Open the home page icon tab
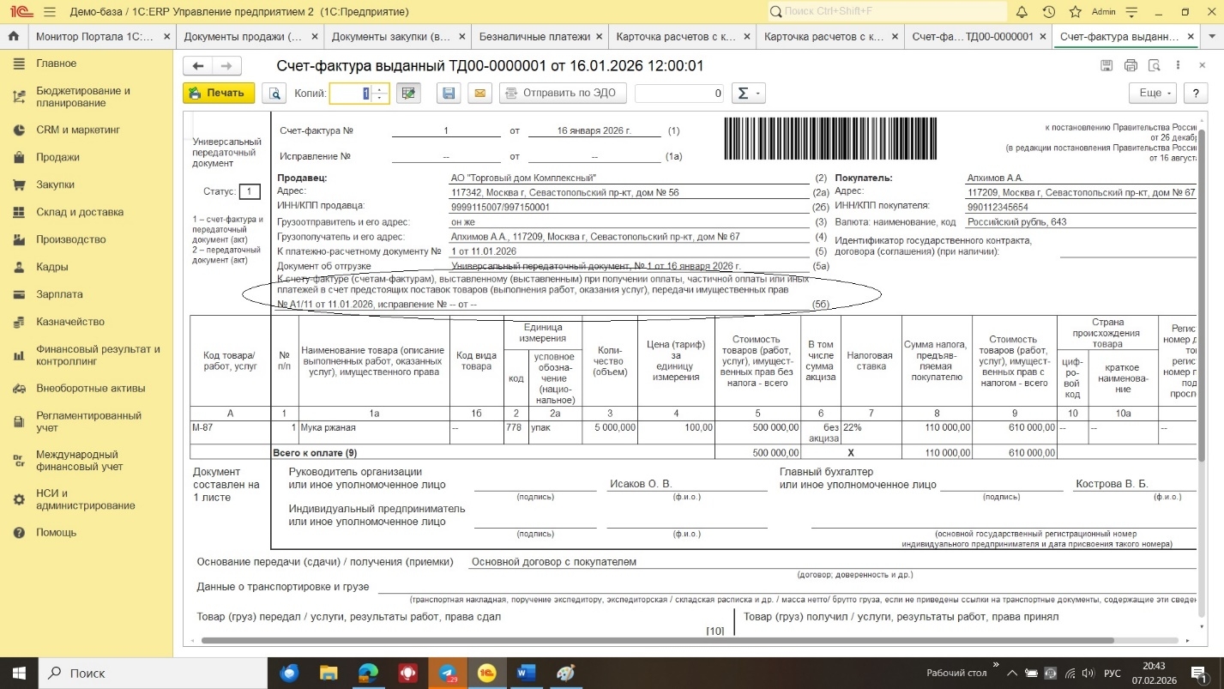 [x=13, y=37]
